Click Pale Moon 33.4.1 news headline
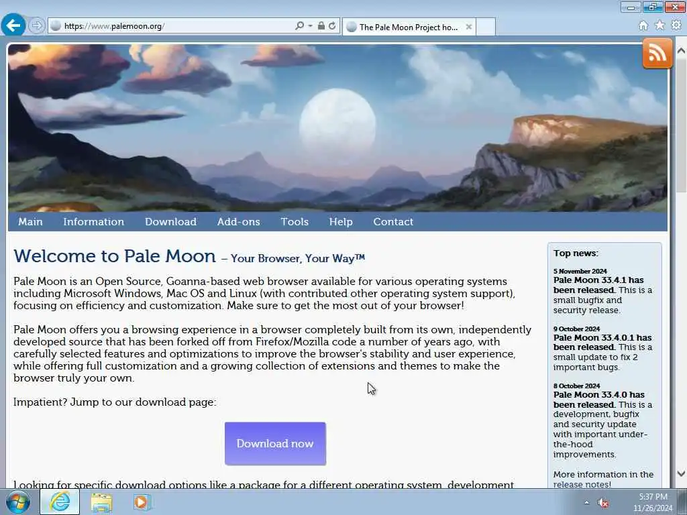The image size is (687, 515). point(598,285)
